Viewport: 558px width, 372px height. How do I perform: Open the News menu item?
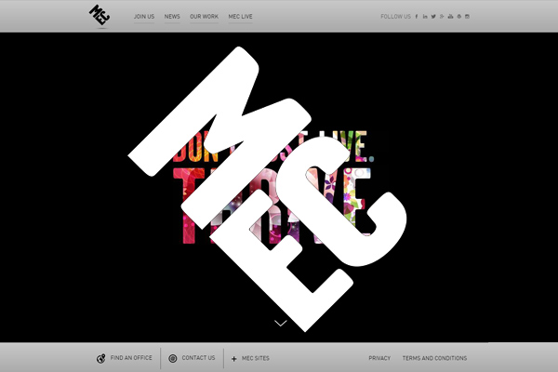(x=172, y=17)
